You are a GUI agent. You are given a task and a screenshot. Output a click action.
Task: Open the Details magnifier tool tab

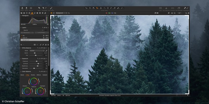click(x=35, y=13)
